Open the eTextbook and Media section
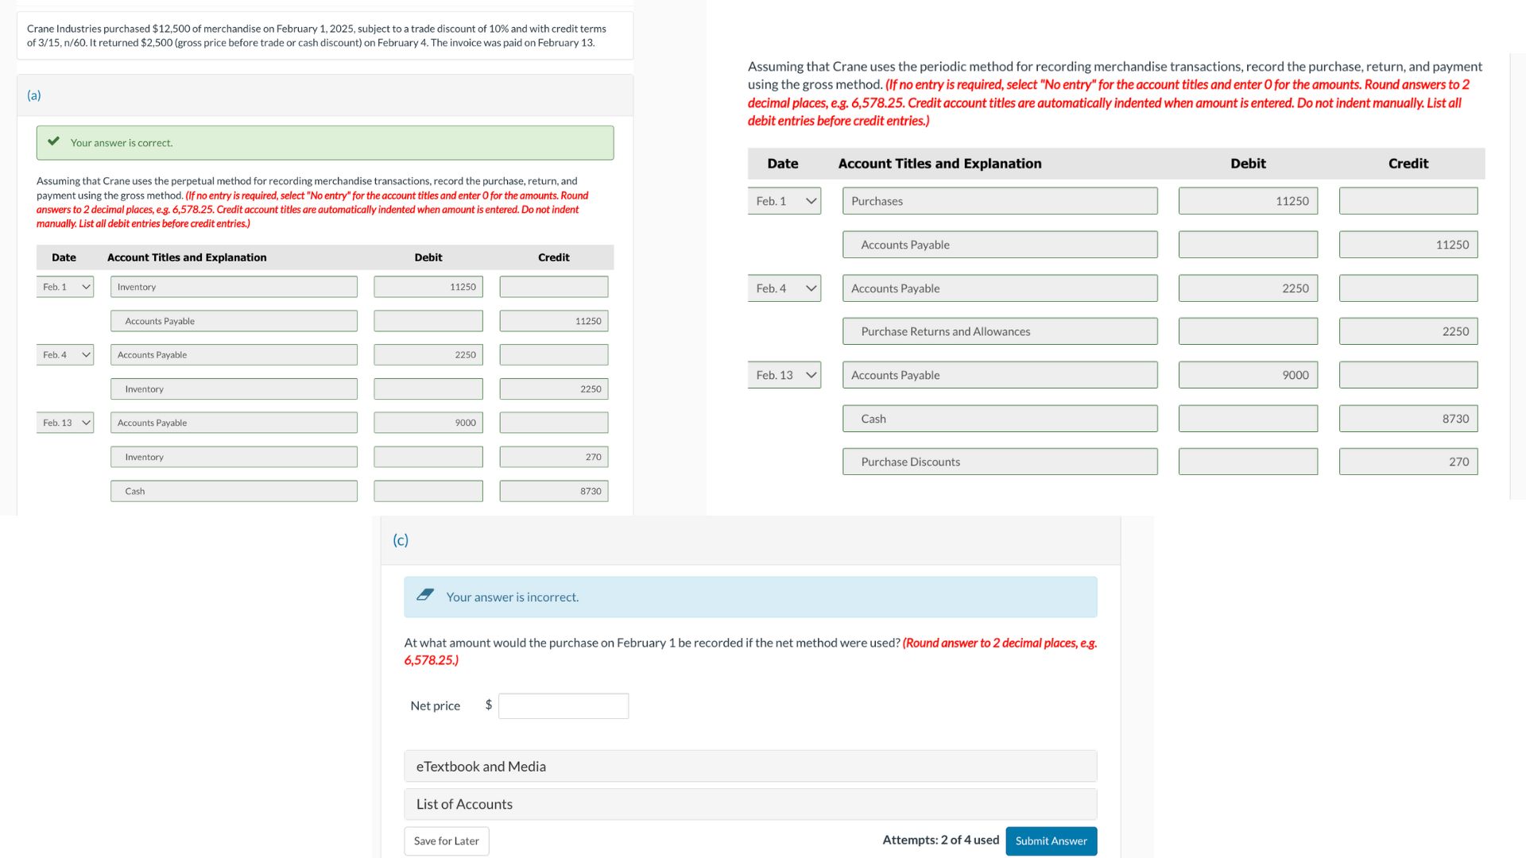 pos(747,763)
